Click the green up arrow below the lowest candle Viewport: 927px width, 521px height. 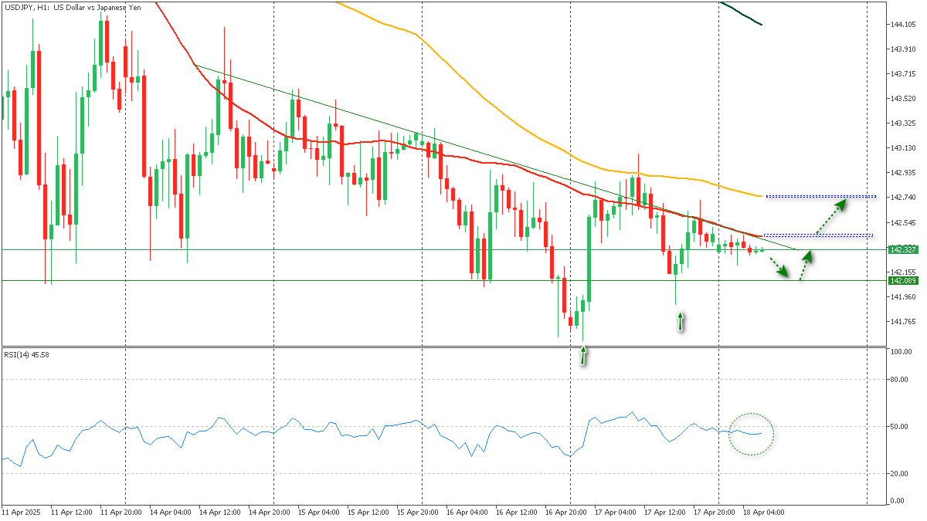click(583, 355)
